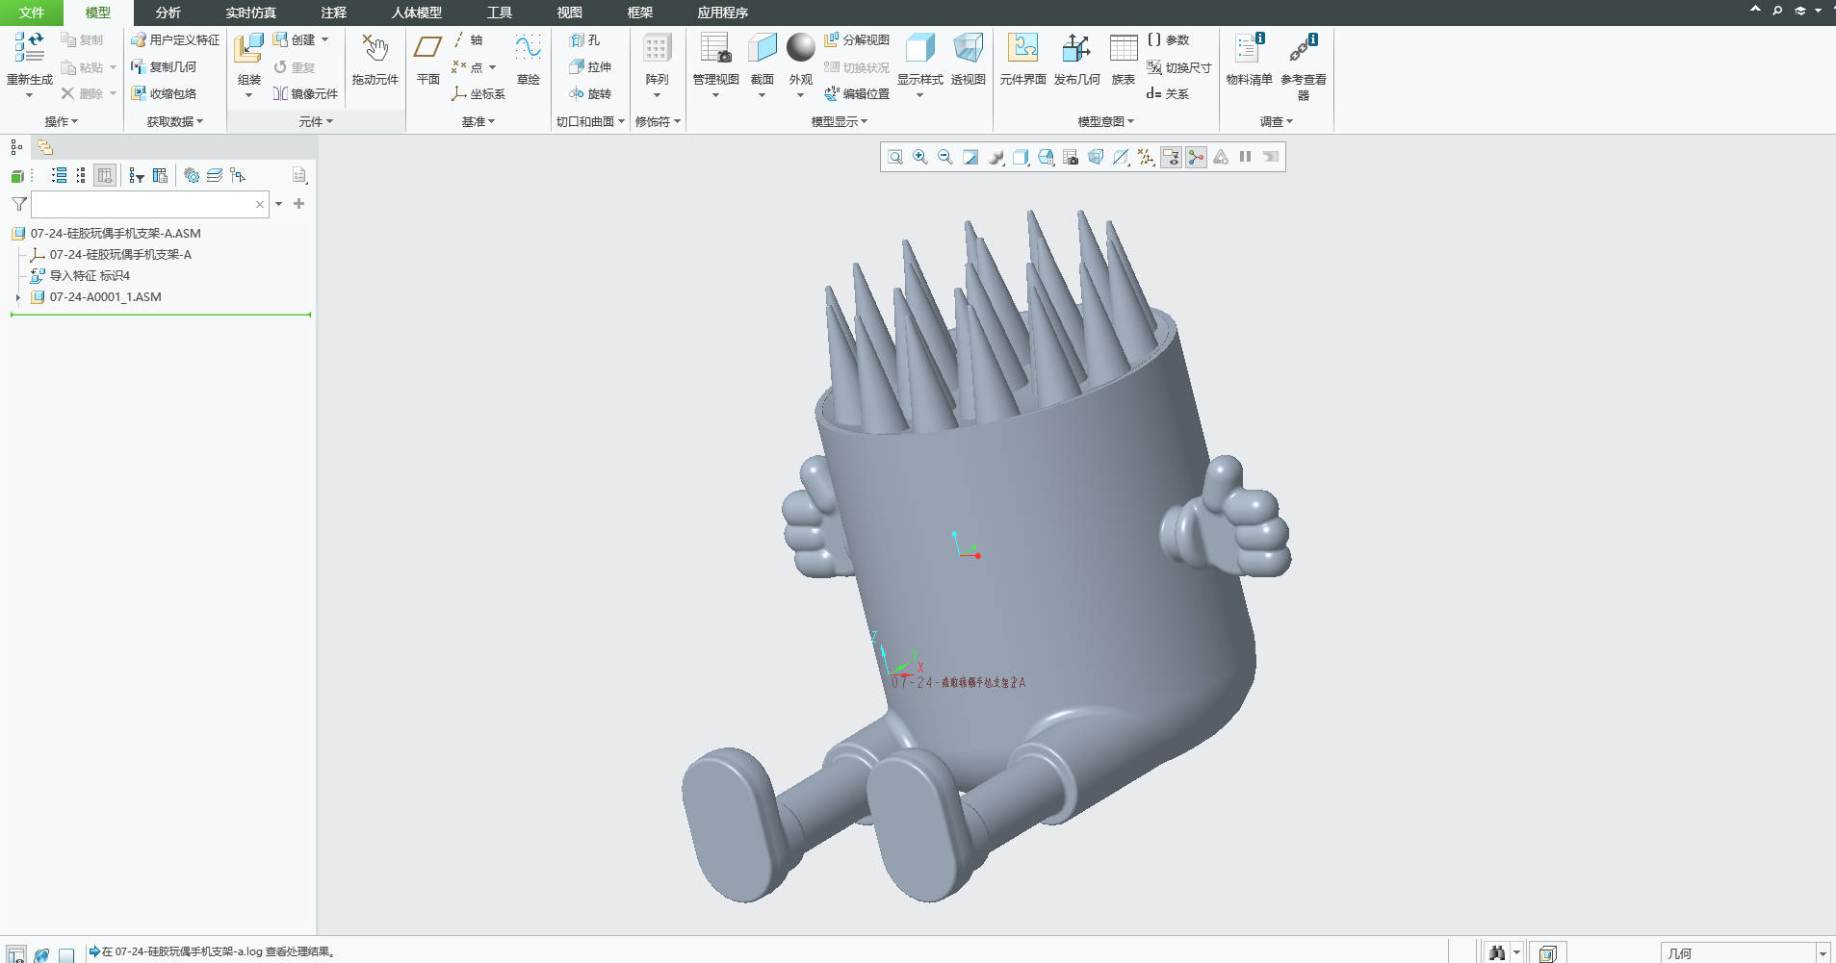The height and width of the screenshot is (963, 1836).
Task: Click the layers icon in model tree toolbar
Action: [x=215, y=175]
